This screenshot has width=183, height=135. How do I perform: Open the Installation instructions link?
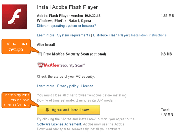148,35
